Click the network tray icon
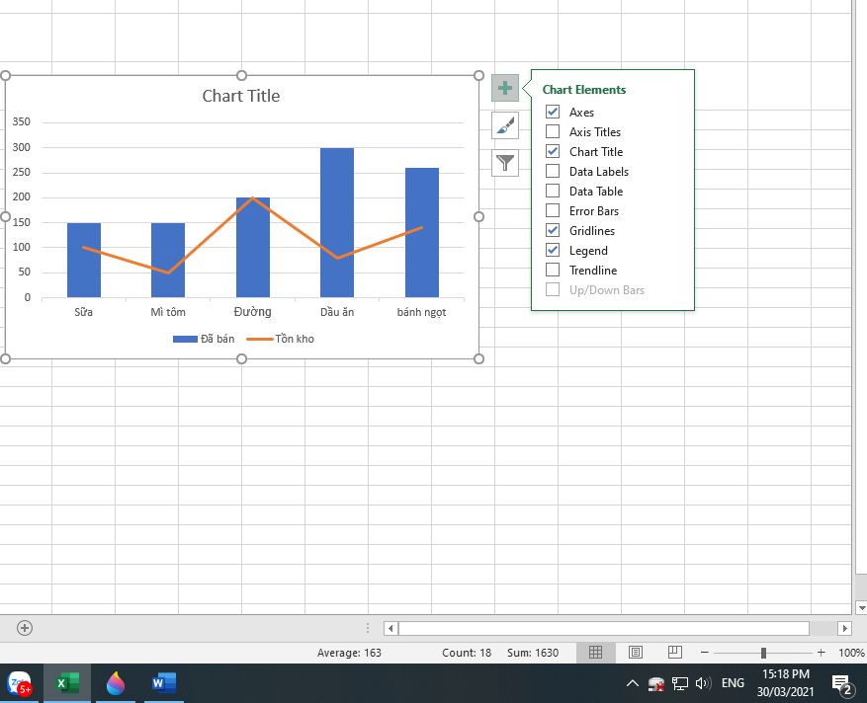Viewport: 867px width, 703px height. point(679,683)
